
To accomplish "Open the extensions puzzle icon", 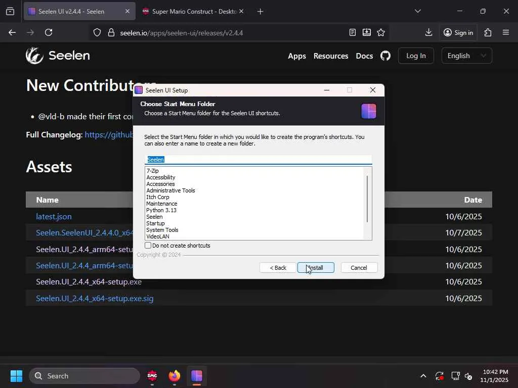I will [488, 32].
